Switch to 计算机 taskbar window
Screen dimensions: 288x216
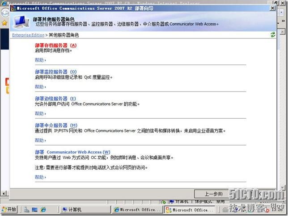(x=85, y=210)
